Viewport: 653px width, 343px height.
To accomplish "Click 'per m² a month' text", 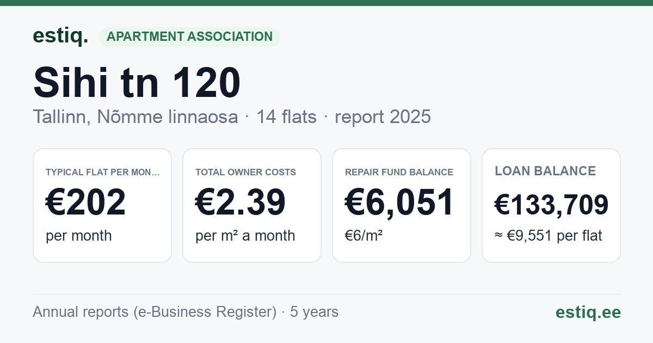I will pyautogui.click(x=245, y=236).
